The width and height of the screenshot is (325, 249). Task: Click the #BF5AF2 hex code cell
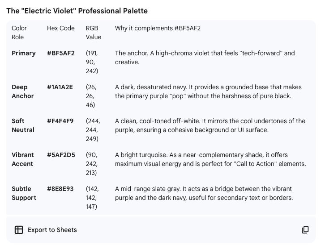click(61, 53)
